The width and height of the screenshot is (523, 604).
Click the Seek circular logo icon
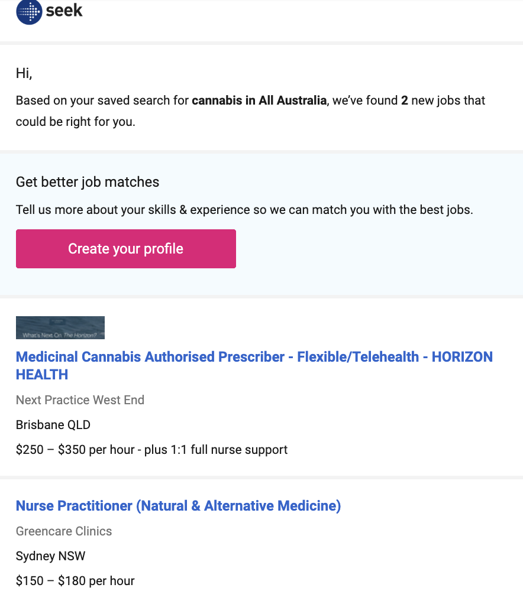click(x=29, y=11)
